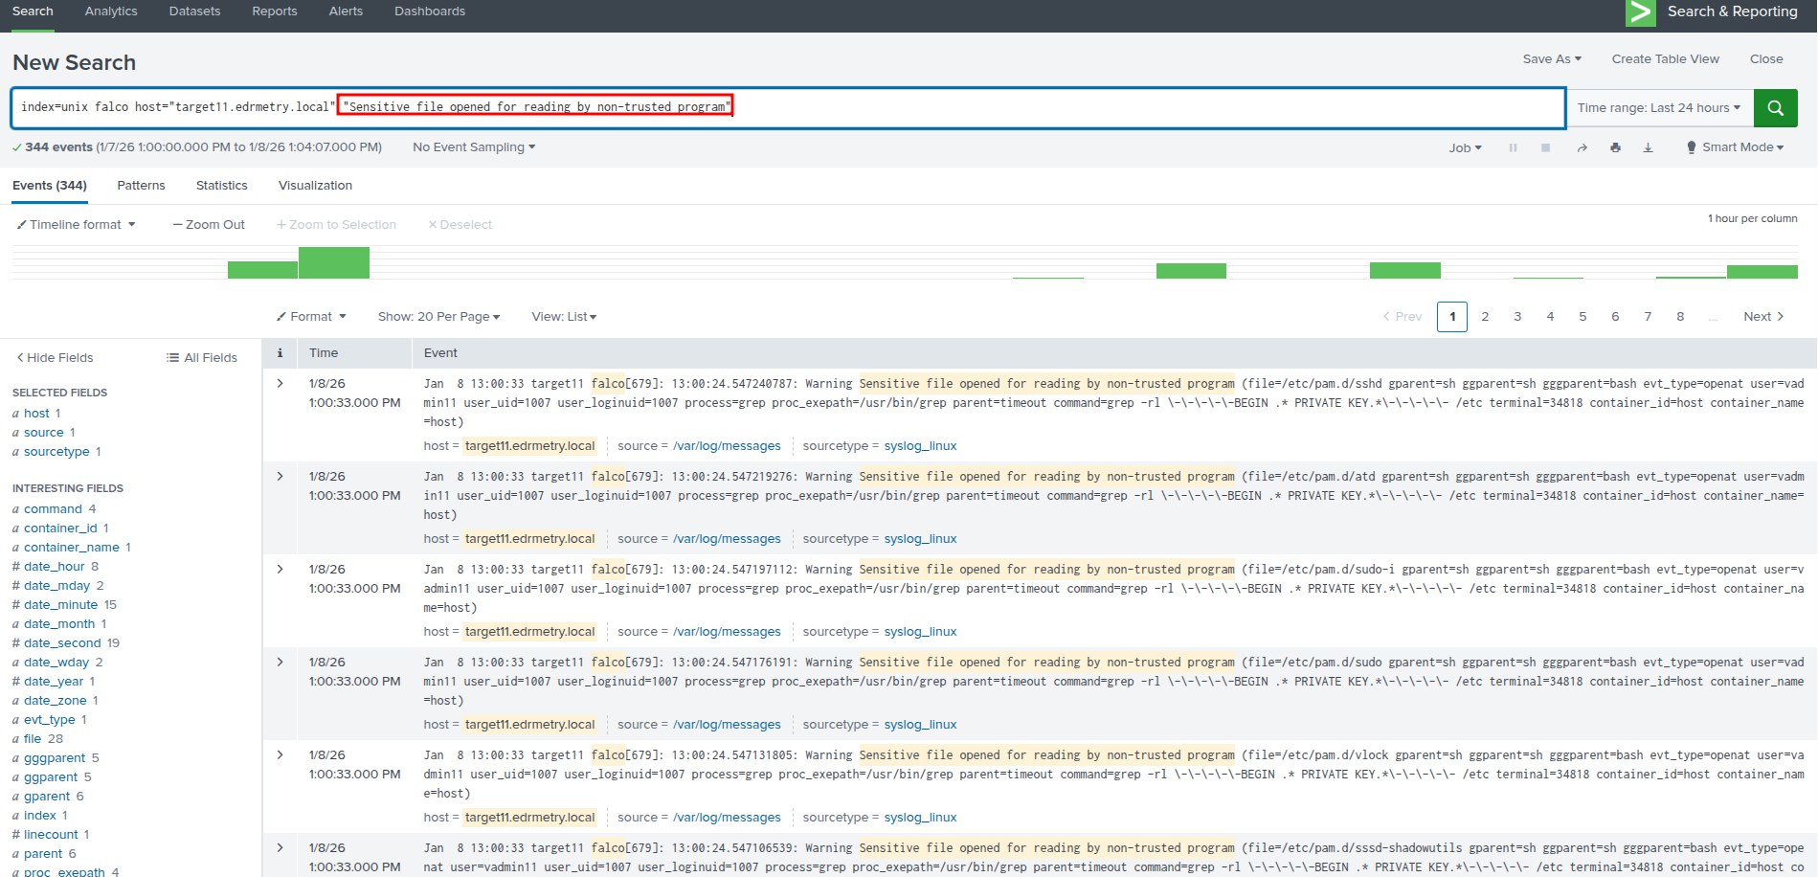Click the Print results icon
The width and height of the screenshot is (1818, 877).
click(1615, 147)
